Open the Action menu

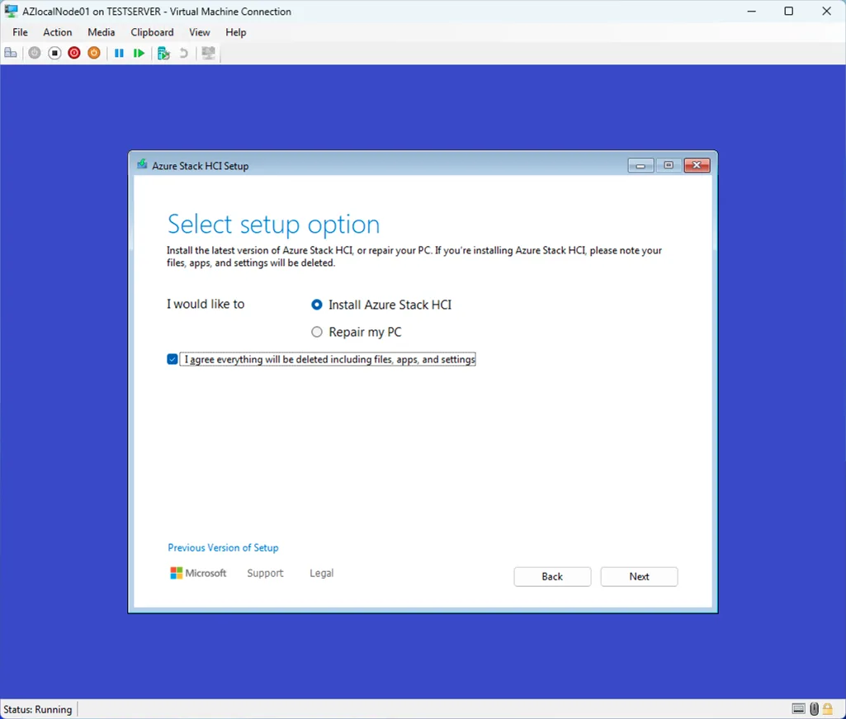pos(58,32)
